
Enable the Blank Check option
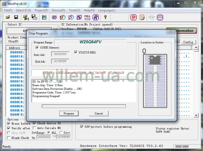coord(8,138)
